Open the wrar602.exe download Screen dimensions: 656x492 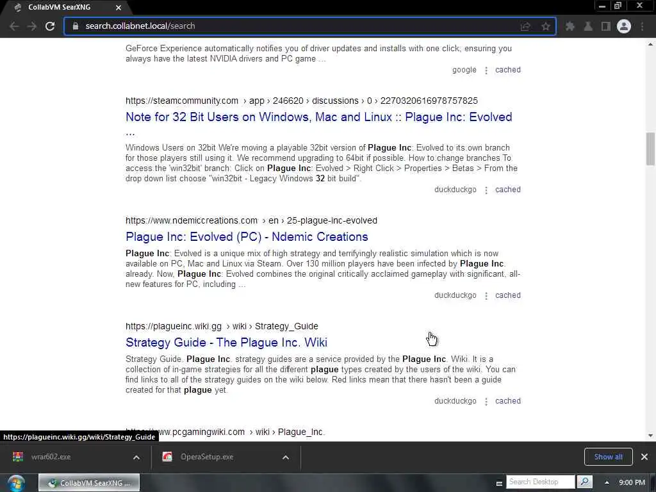[51, 457]
